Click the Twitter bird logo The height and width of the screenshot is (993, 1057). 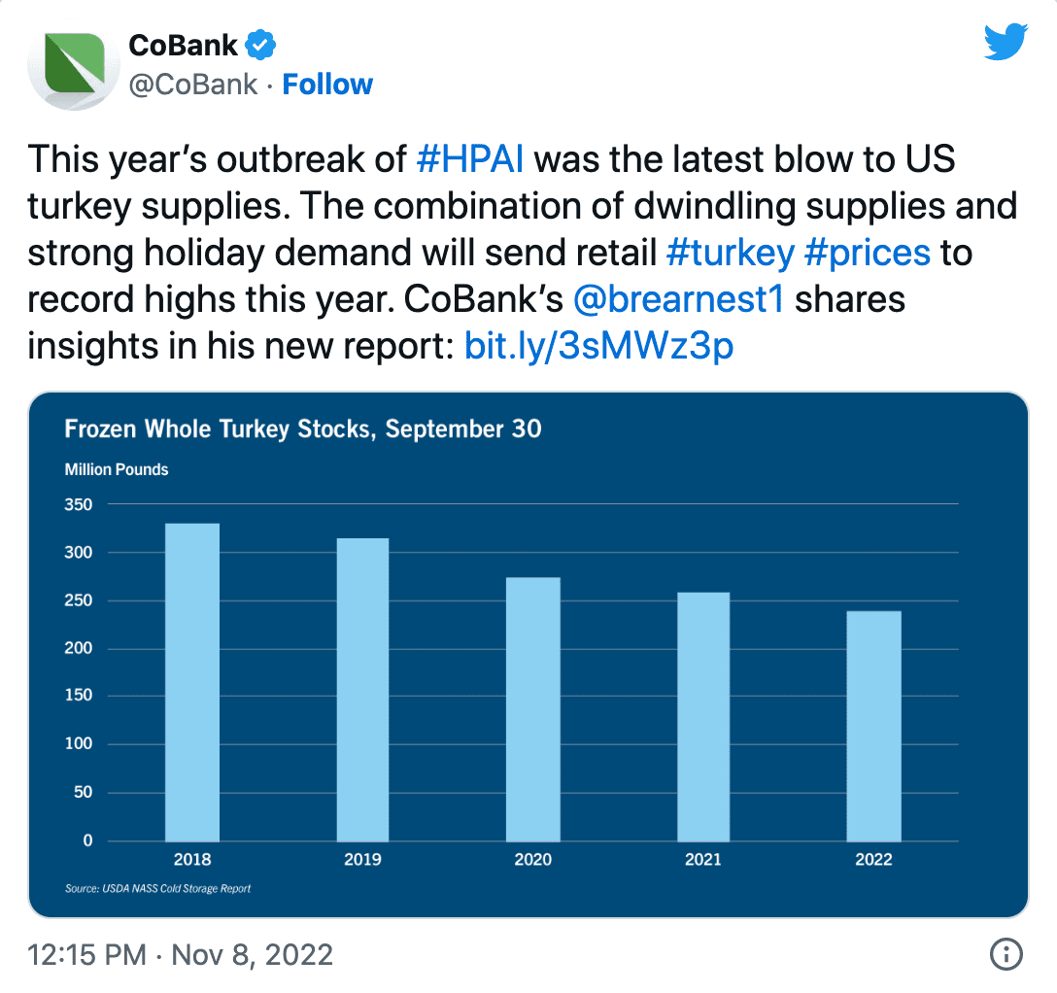[1006, 42]
